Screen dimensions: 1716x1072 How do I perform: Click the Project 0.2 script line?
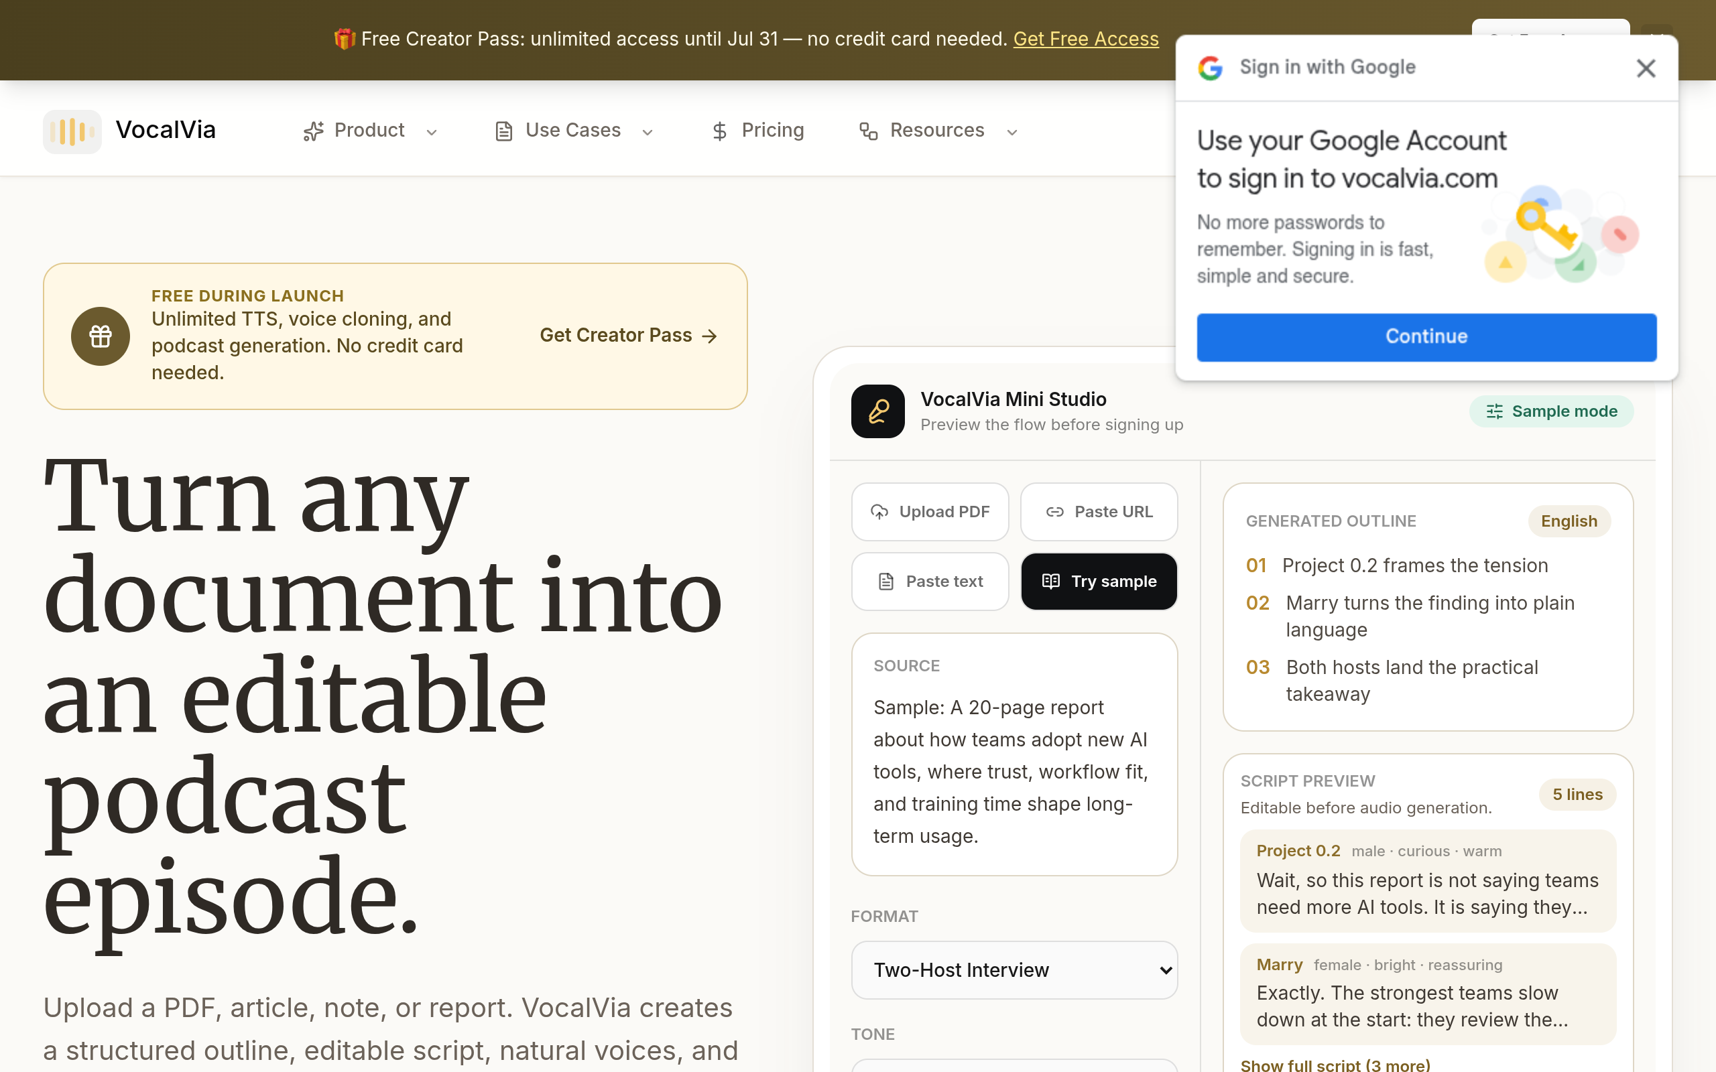1428,880
